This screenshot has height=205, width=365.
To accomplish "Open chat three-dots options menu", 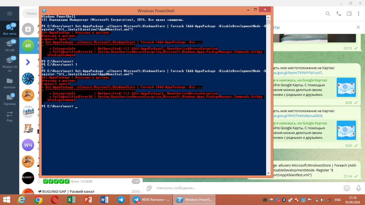I will pos(359,14).
